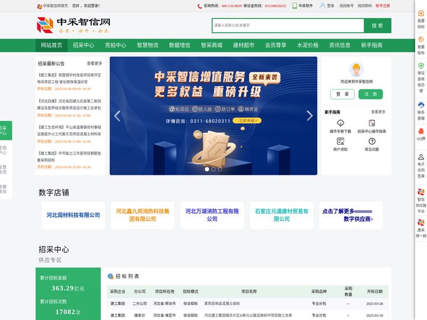Click 点击了解更多数字供应商 card
Viewport: 427px width, 320px height.
click(351, 215)
